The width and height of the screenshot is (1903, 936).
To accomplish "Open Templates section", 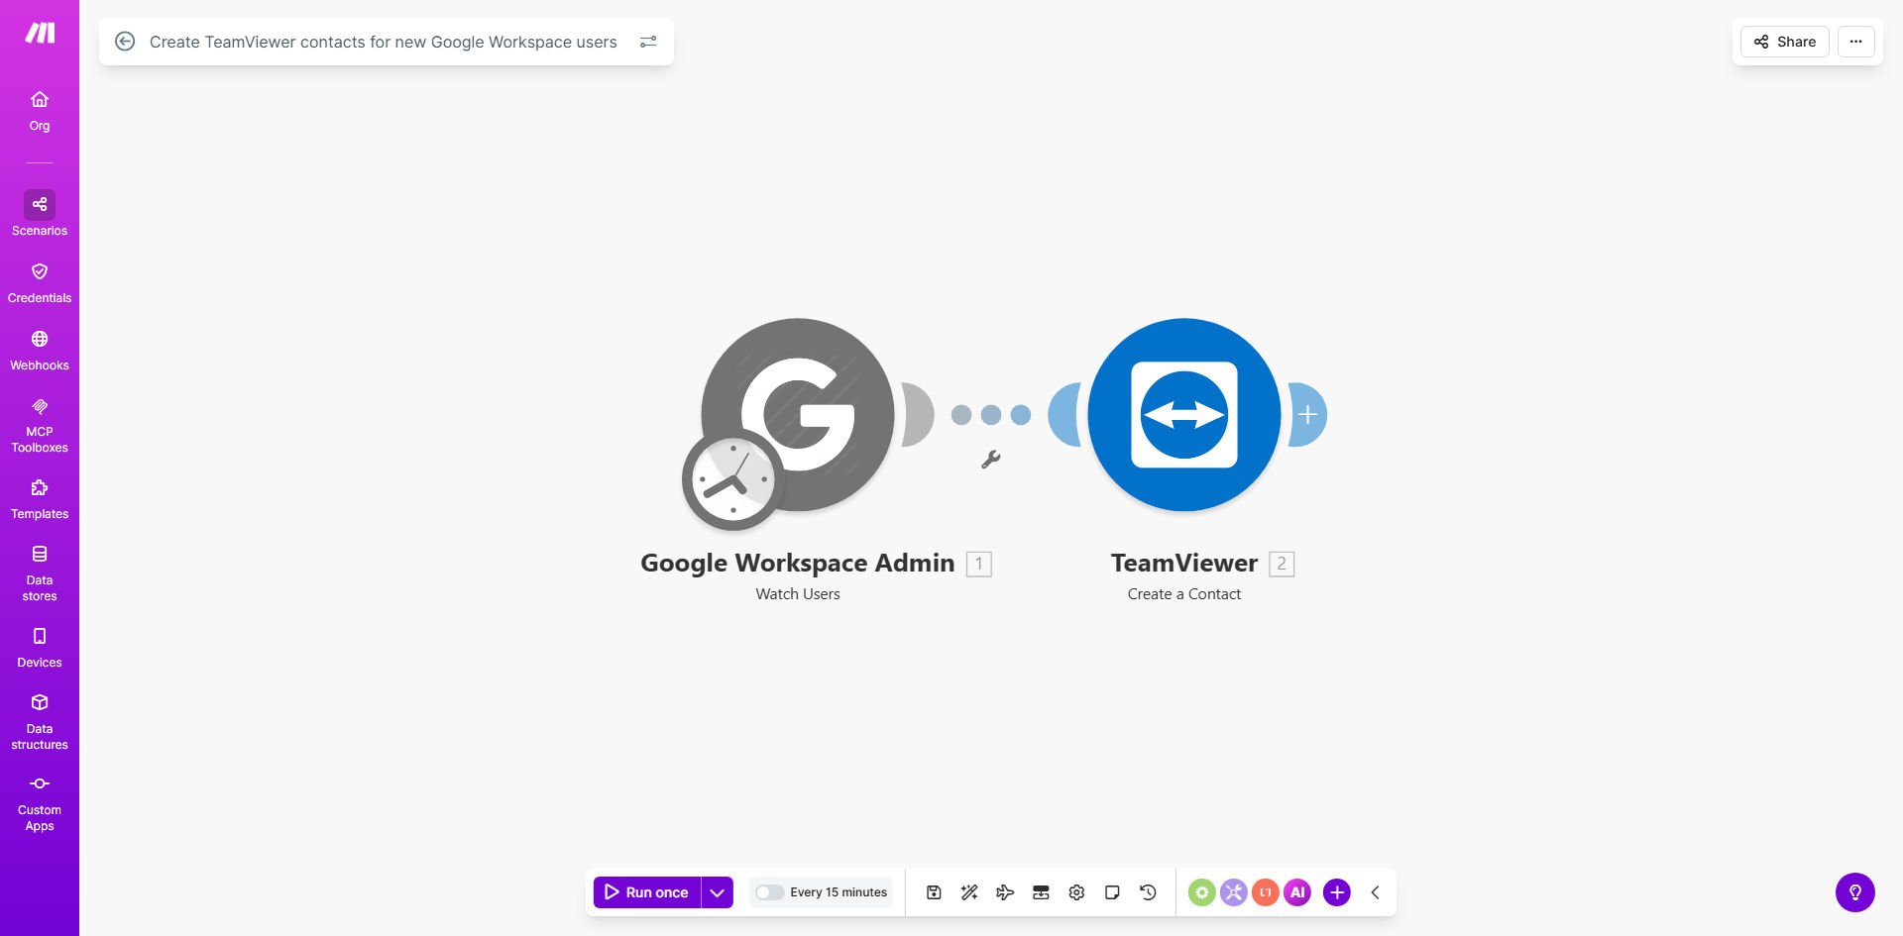I will click(x=40, y=499).
